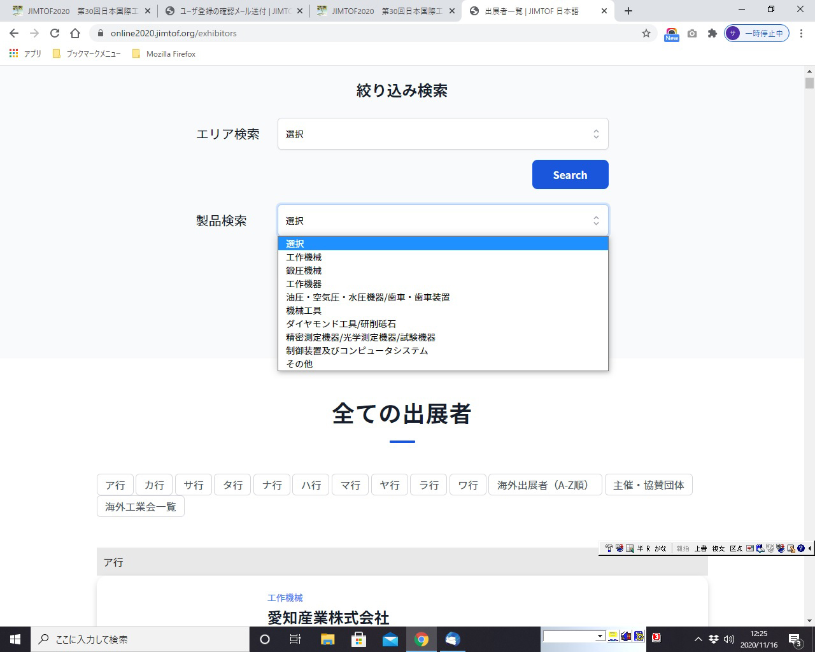Screen dimensions: 815x652
Task: Choose ダイヤモンド工具/研削砥石 option
Action: [443, 324]
